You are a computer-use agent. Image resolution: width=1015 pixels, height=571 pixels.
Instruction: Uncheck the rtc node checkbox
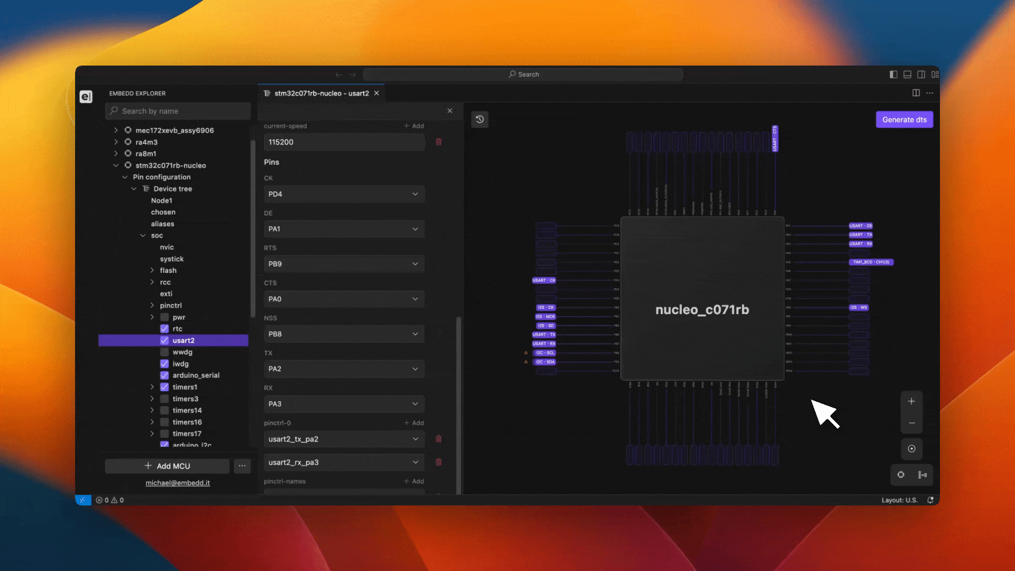[x=164, y=329]
